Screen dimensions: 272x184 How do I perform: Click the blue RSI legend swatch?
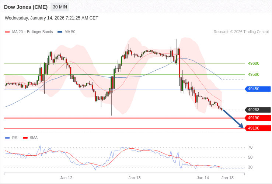coord(7,138)
